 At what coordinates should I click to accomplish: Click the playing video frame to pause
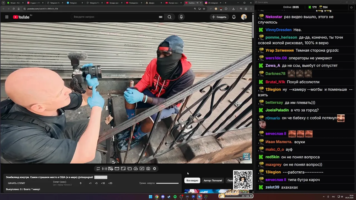tap(126, 93)
